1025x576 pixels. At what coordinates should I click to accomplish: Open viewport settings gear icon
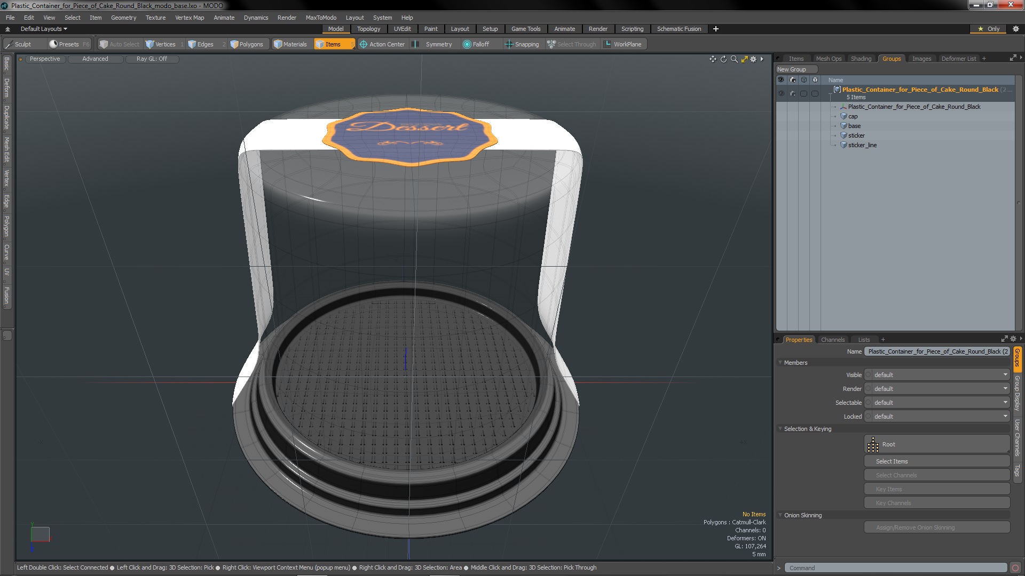753,59
